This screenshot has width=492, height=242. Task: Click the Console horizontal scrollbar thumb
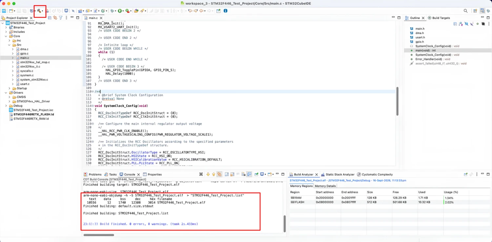[99, 235]
